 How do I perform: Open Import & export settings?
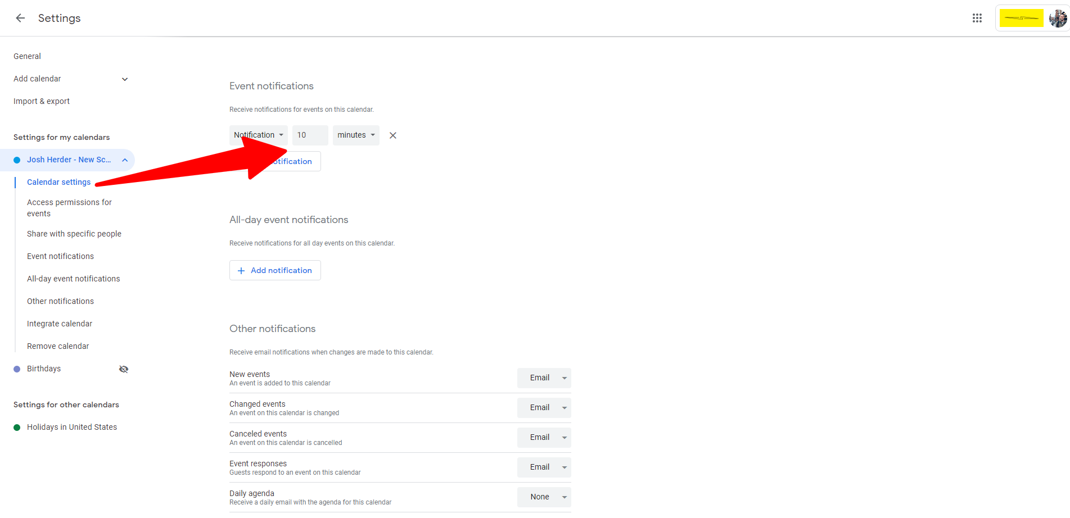42,101
